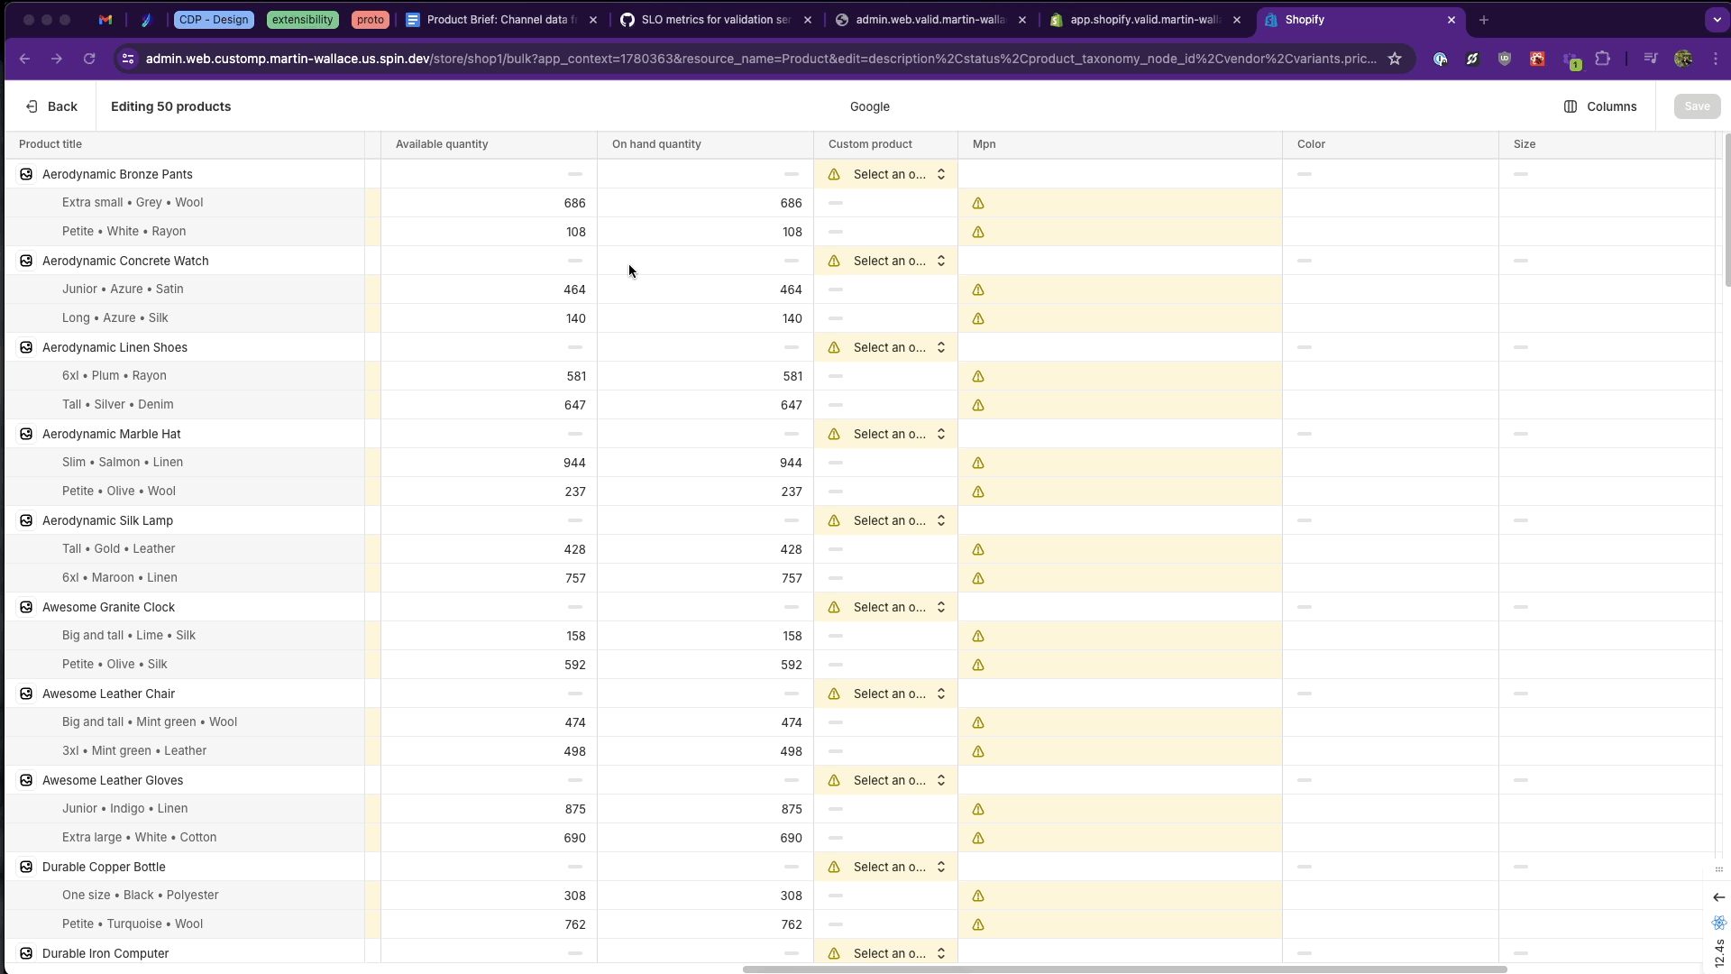The height and width of the screenshot is (974, 1731).
Task: Open the Chrome three-dot menu
Action: [x=1716, y=59]
